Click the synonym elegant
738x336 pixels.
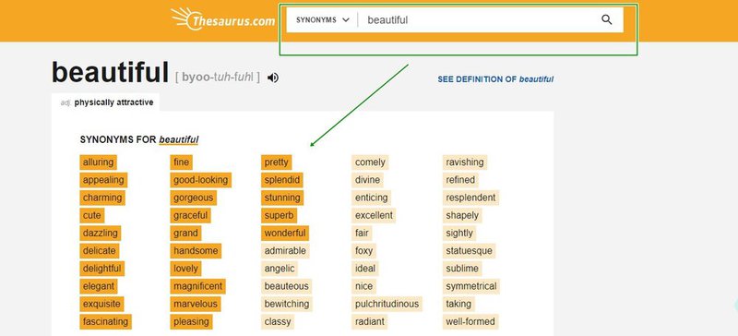pyautogui.click(x=99, y=286)
